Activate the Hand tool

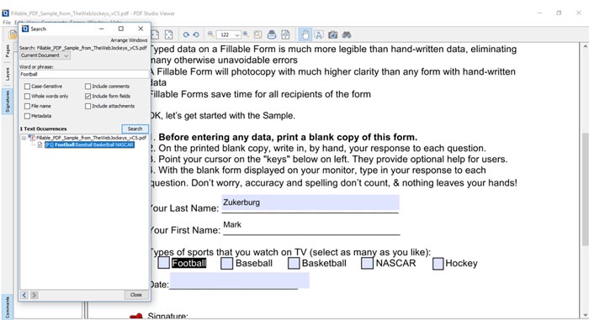305,35
